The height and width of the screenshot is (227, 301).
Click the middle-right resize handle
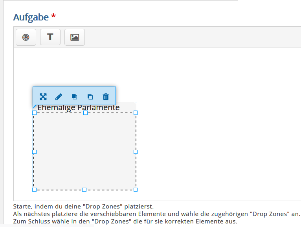(136, 151)
